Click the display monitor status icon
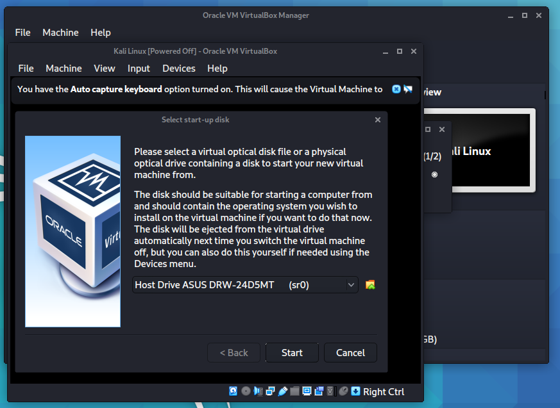This screenshot has width=560, height=408. pyautogui.click(x=307, y=391)
